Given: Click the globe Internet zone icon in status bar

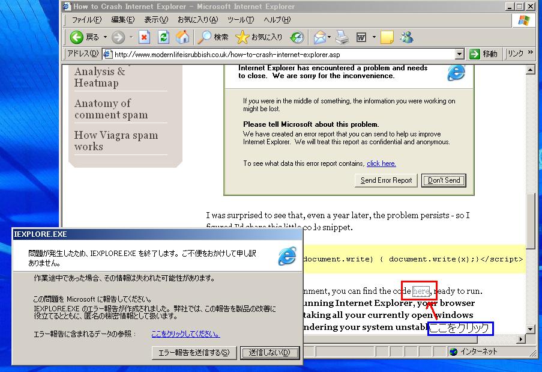Looking at the screenshot, I should click(454, 352).
